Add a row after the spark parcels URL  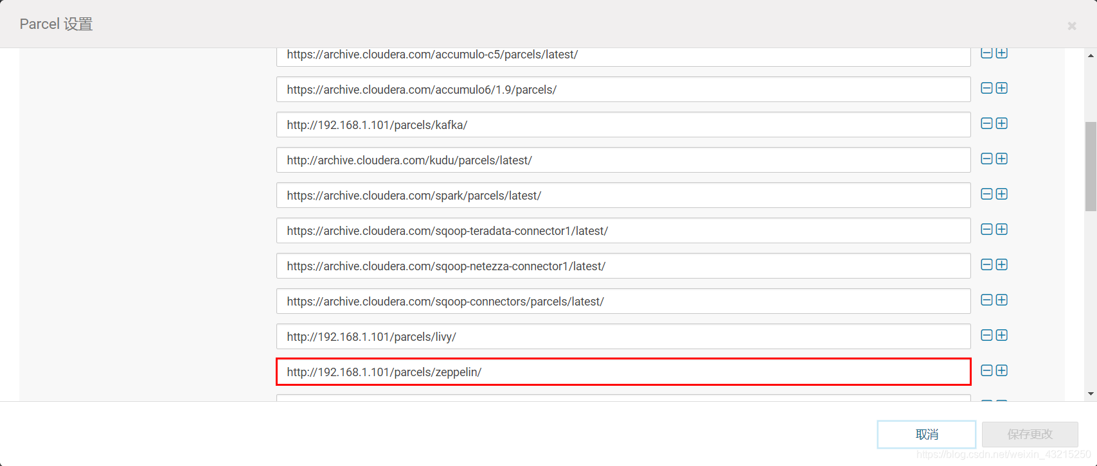(1001, 194)
